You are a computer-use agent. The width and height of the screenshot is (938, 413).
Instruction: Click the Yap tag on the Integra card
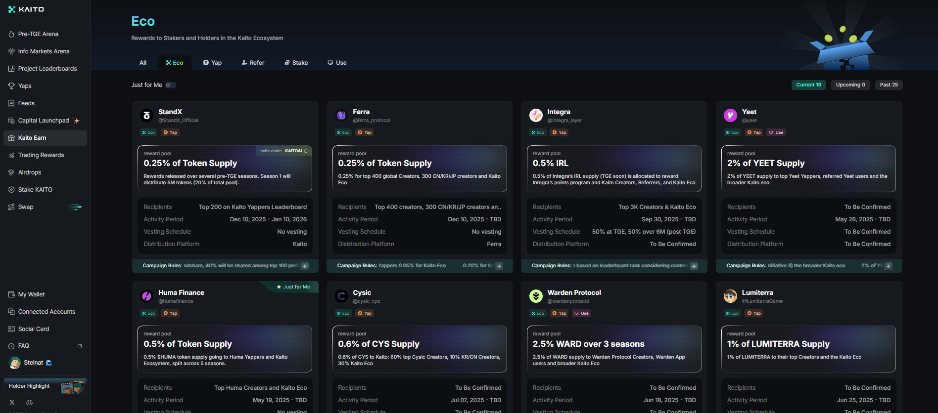559,132
